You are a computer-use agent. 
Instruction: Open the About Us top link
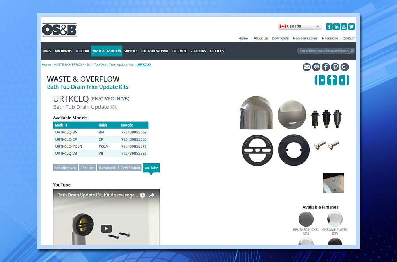[260, 38]
